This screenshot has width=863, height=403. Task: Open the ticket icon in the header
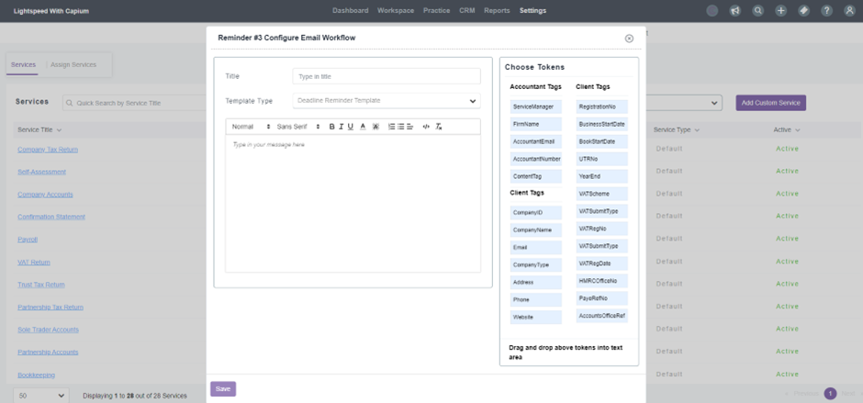(804, 10)
